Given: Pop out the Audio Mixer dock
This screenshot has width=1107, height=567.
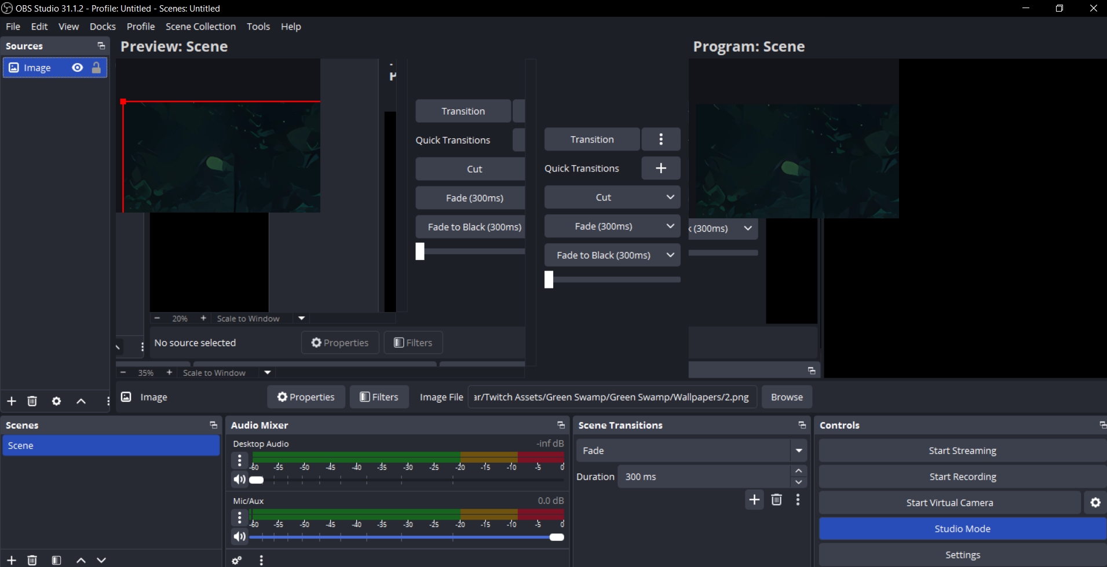Looking at the screenshot, I should pos(560,425).
